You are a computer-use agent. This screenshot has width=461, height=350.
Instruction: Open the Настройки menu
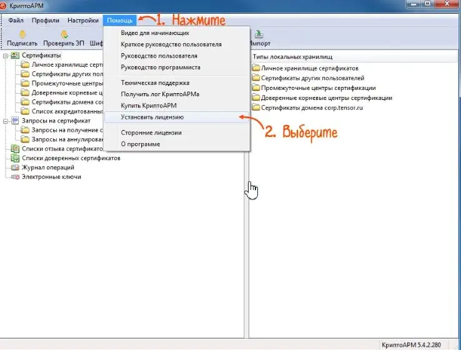coord(83,20)
